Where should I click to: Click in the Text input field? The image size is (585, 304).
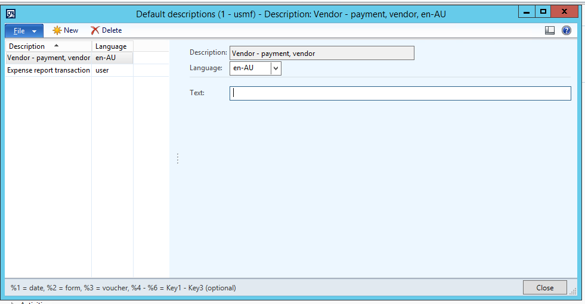click(400, 93)
